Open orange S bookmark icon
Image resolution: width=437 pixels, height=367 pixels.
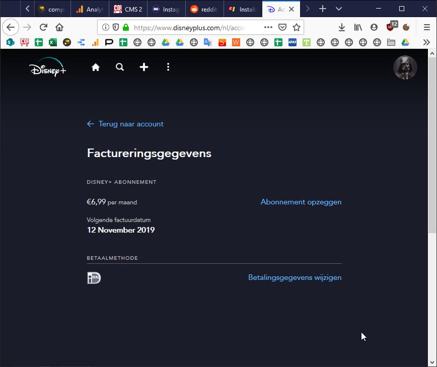222,42
